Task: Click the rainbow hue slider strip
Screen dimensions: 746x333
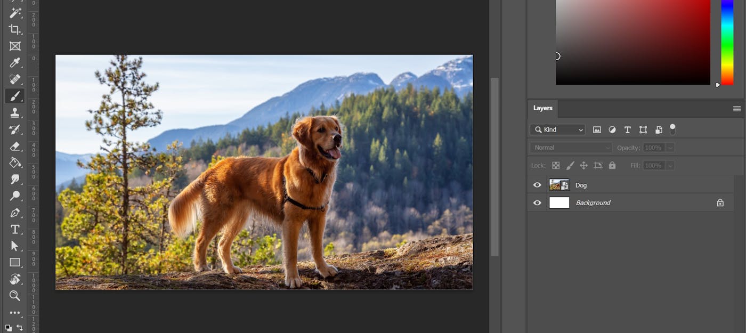Action: point(727,42)
